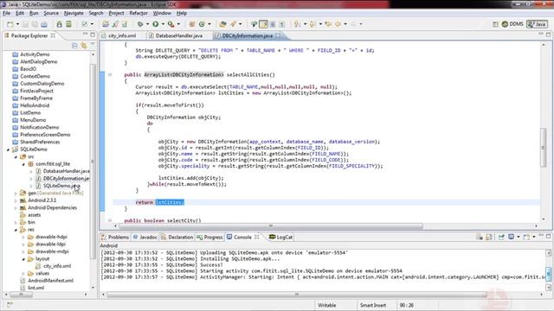Screen dimensions: 554x311
Task: Toggle Show Whitespace Characters icon
Action: click(281, 24)
